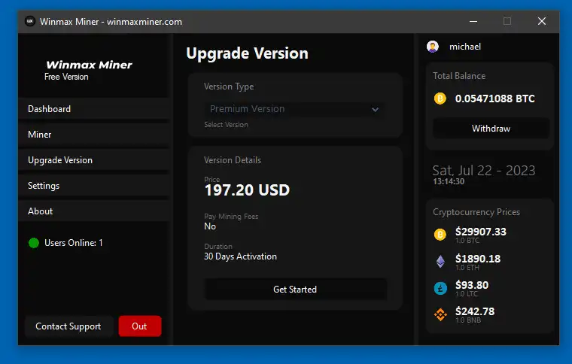Click michael's user avatar icon
The image size is (572, 364).
[433, 47]
